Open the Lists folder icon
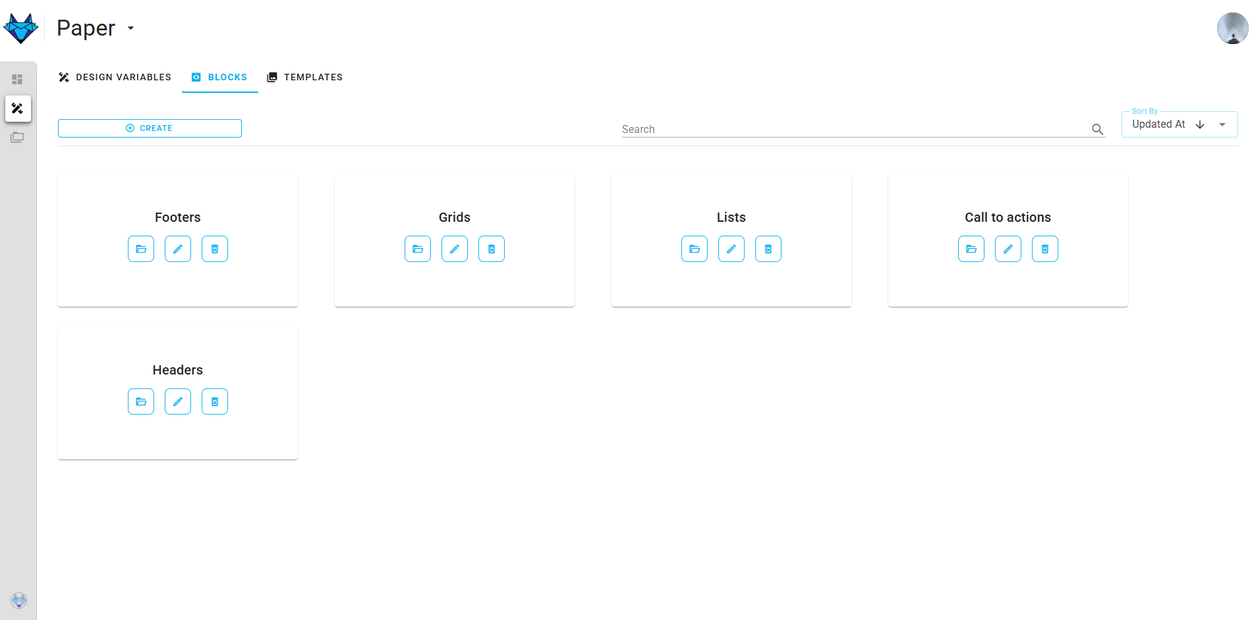The height and width of the screenshot is (620, 1252). pos(695,249)
